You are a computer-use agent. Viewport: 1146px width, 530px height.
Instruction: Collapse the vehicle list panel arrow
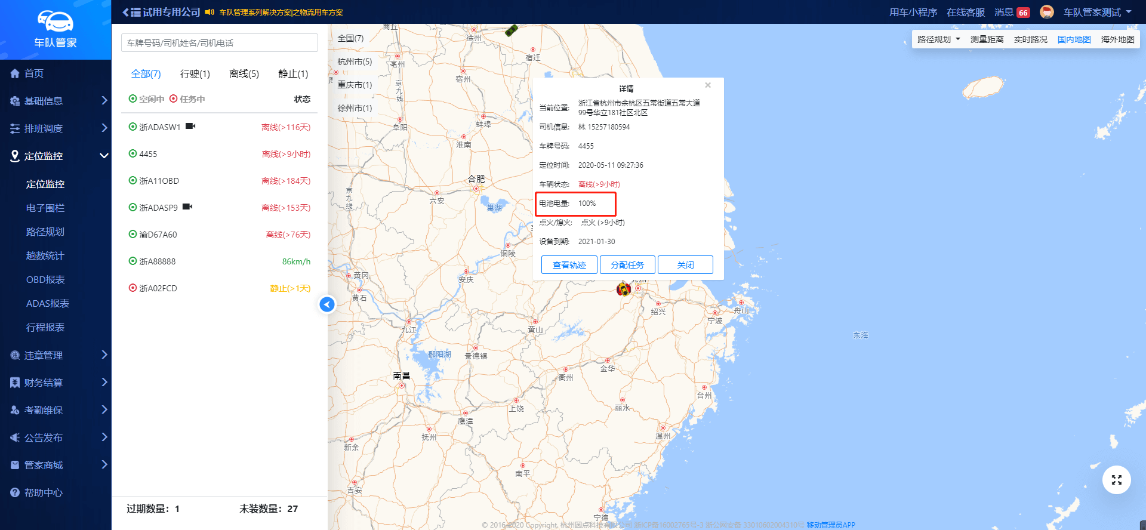[326, 304]
